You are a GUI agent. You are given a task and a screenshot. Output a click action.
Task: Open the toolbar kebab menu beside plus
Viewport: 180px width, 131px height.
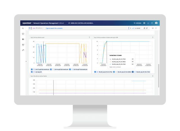point(156,28)
